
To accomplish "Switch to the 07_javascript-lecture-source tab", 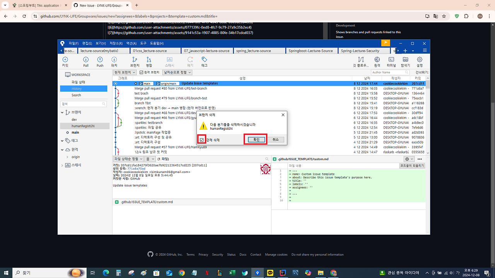I will (207, 51).
